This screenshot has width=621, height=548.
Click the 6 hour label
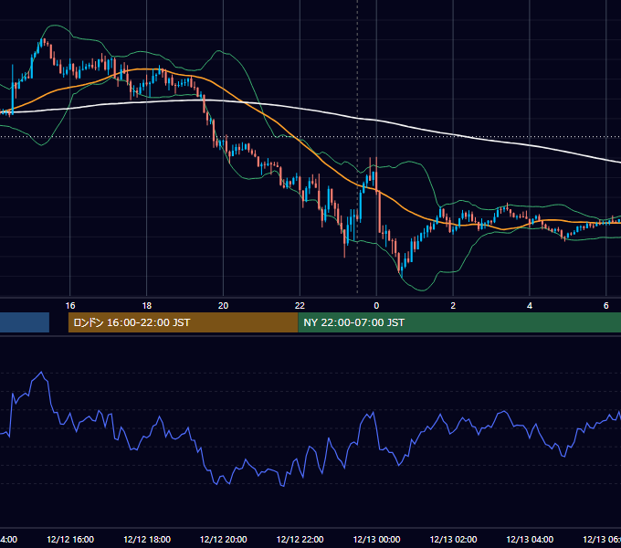[606, 306]
